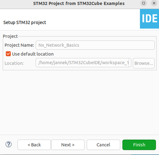Uncheck the Use default location checkbox
Image resolution: width=159 pixels, height=155 pixels.
[x=8, y=54]
